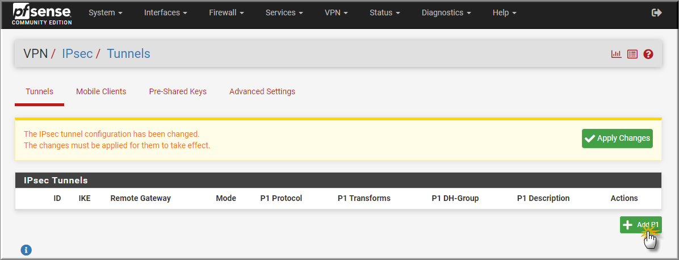
Task: Open the Status dropdown menu
Action: tap(385, 13)
